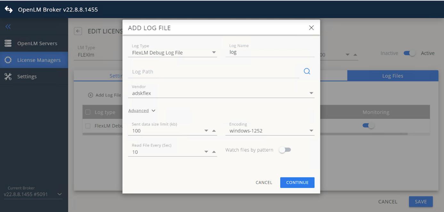Screen dimensions: 444x212
Task: Toggle the Inactive/Active switch
Action: pos(409,53)
